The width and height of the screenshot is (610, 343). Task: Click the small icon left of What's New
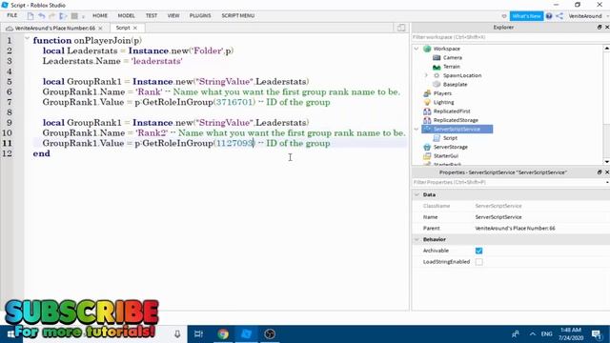504,16
